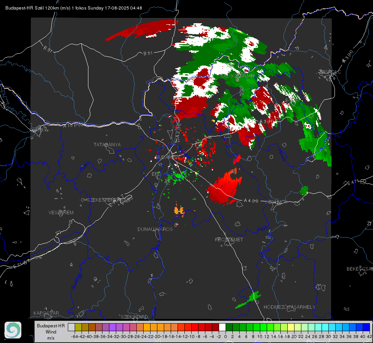This screenshot has height=343, width=373.
Task: Select the ÉRD city label
Action: coord(156,174)
